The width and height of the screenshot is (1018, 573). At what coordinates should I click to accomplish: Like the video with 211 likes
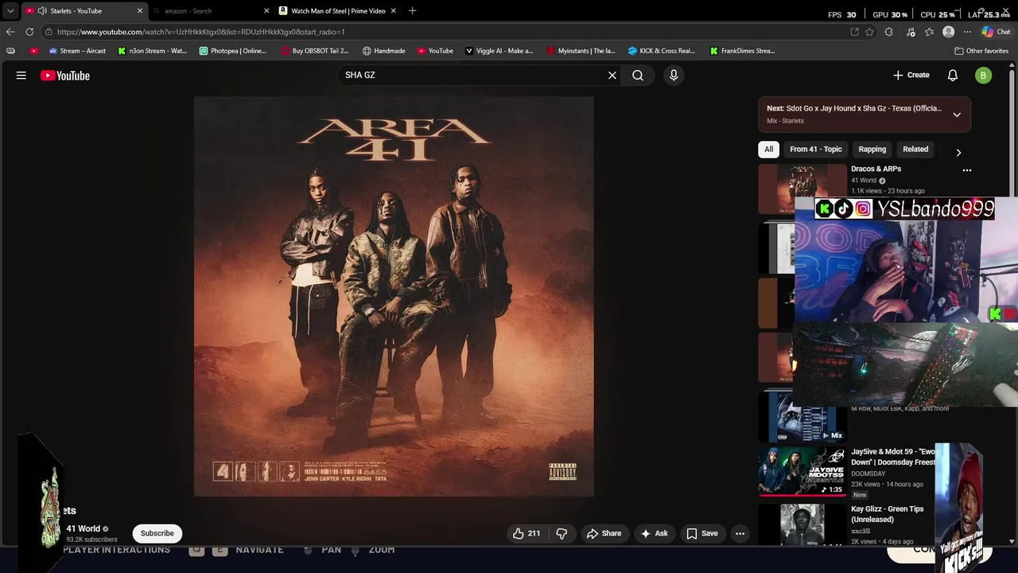(x=527, y=533)
